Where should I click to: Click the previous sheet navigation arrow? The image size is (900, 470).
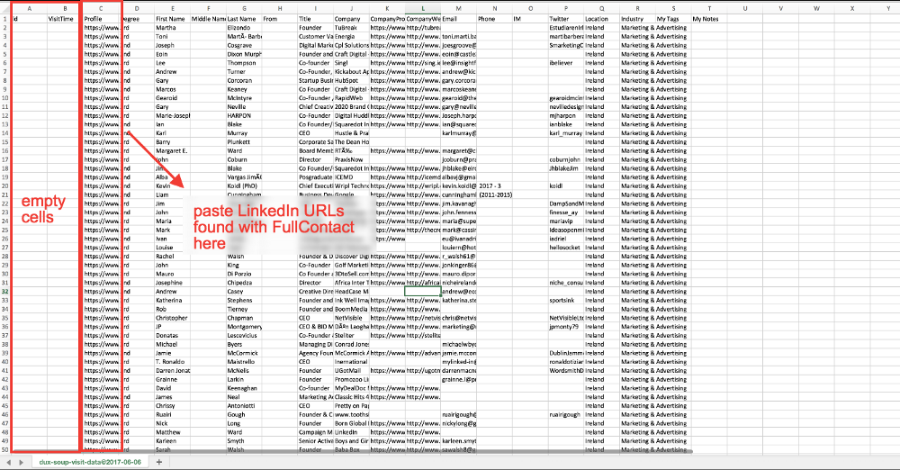tap(7, 462)
